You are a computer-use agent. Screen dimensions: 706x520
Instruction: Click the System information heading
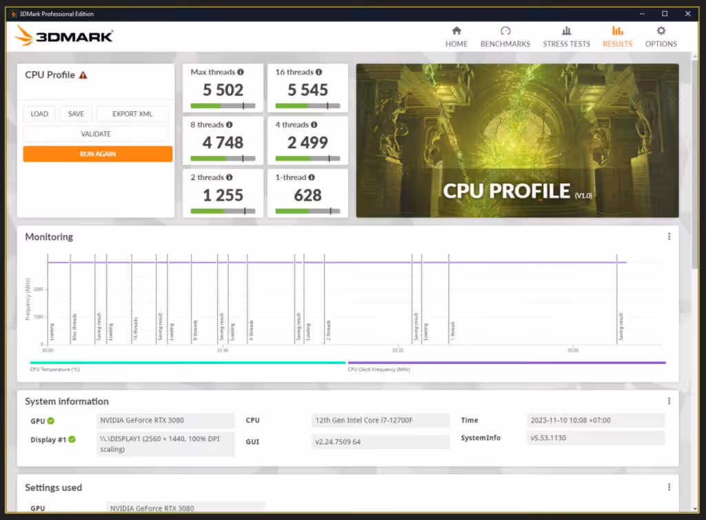click(x=67, y=401)
